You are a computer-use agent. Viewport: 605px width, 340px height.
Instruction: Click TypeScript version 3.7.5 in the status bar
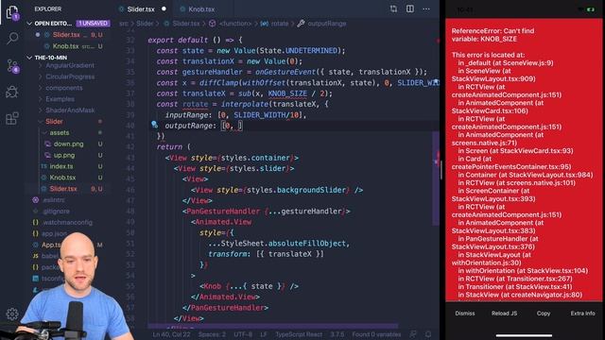(337, 334)
